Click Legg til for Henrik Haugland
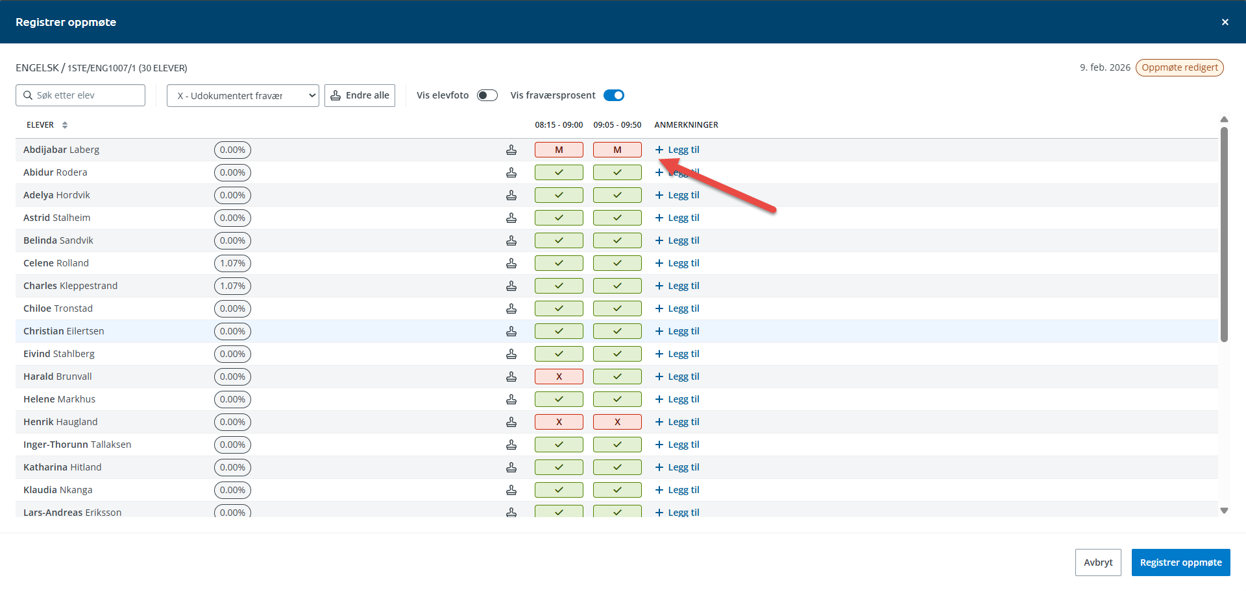Screen dimensions: 1246x591 coord(678,422)
